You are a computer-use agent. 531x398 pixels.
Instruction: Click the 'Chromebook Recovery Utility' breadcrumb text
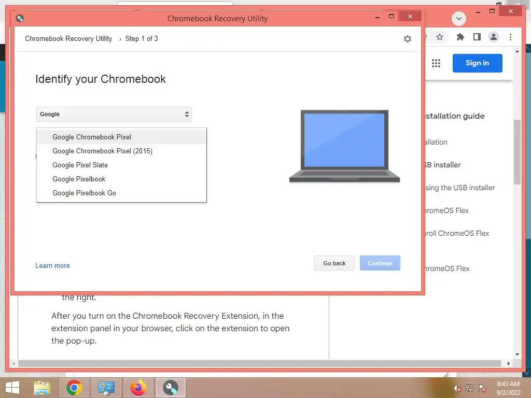(68, 38)
